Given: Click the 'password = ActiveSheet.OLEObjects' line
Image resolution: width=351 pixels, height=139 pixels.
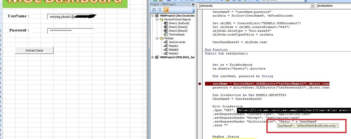Looking at the screenshot, I should point(271,88).
